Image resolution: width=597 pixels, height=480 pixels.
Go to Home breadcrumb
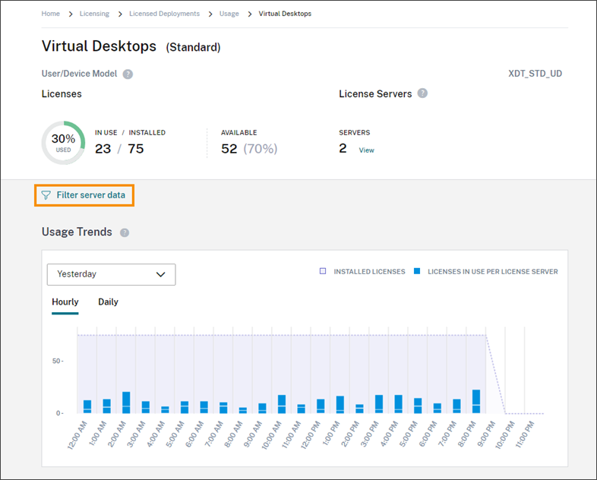pos(50,14)
